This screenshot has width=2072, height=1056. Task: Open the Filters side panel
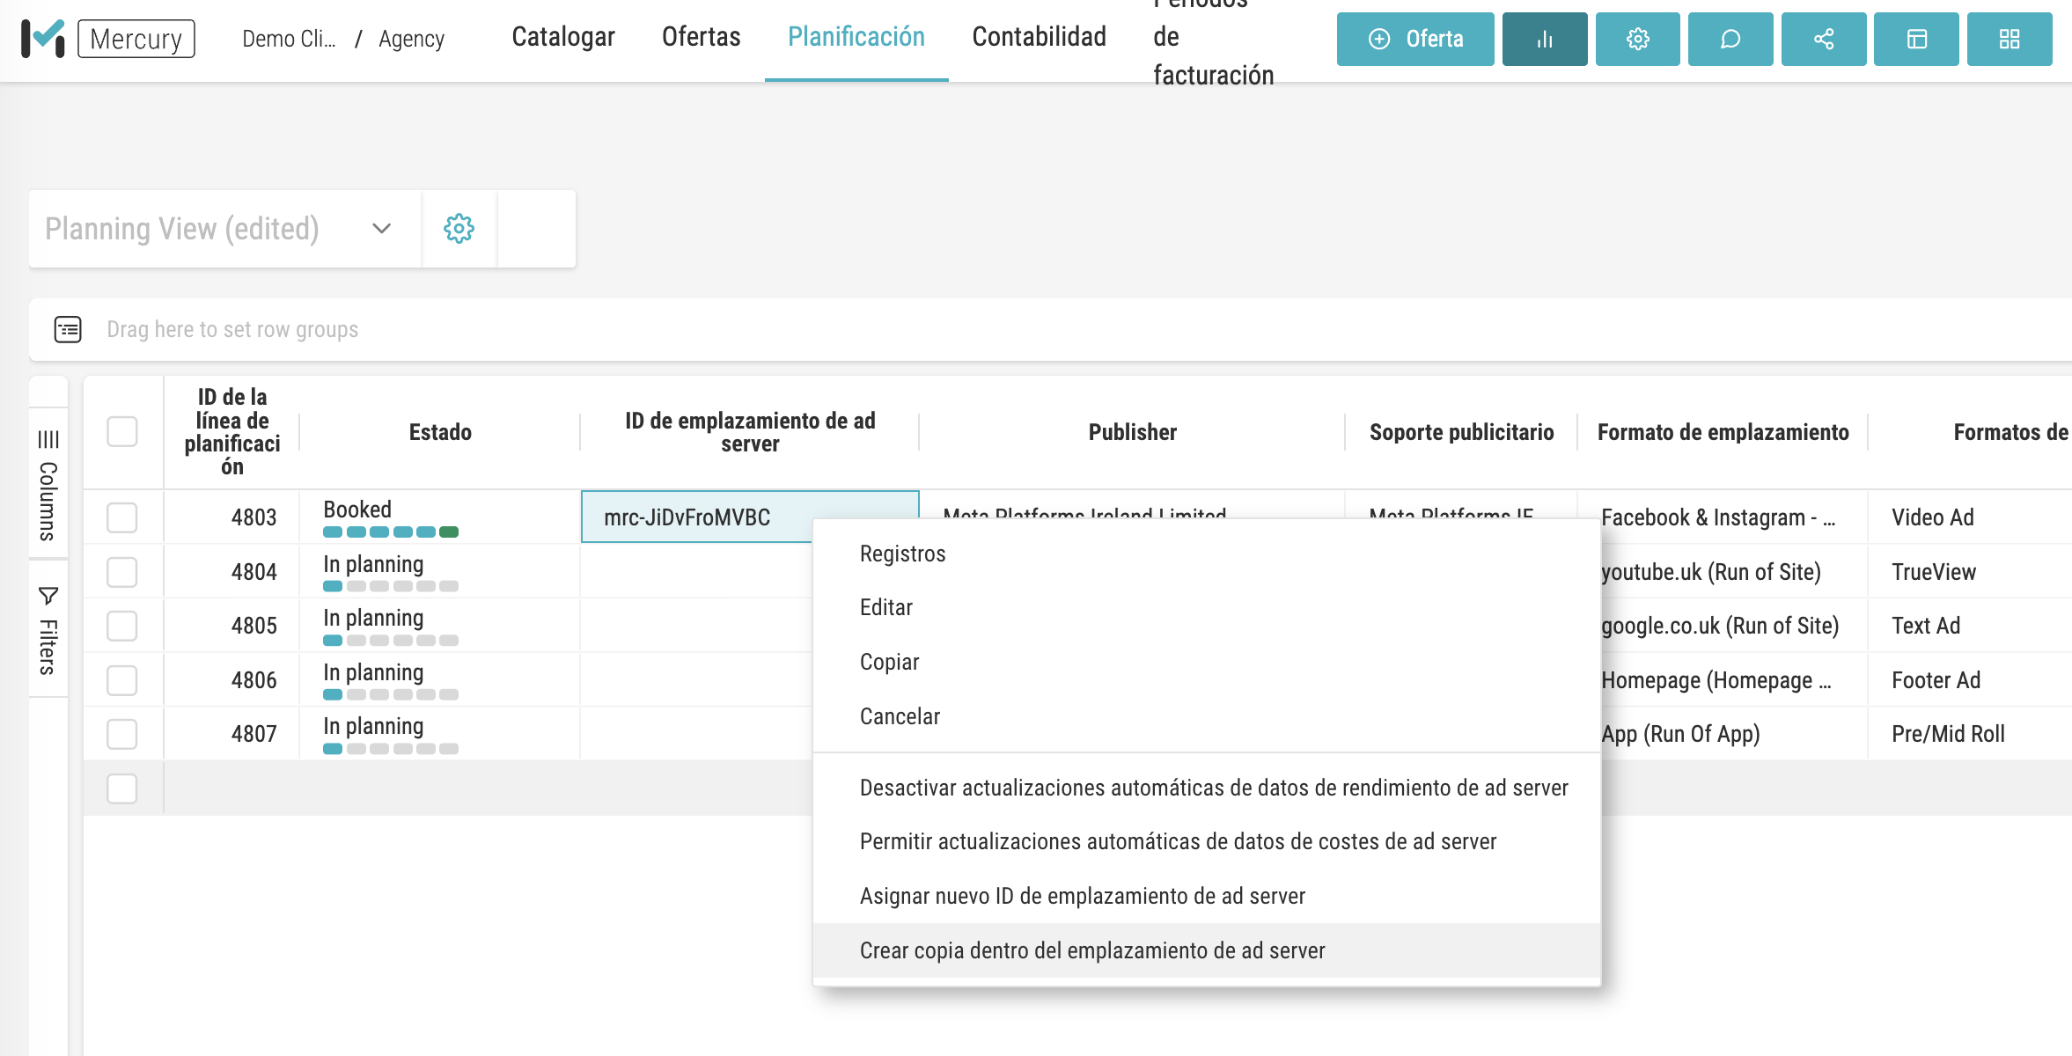[x=48, y=630]
